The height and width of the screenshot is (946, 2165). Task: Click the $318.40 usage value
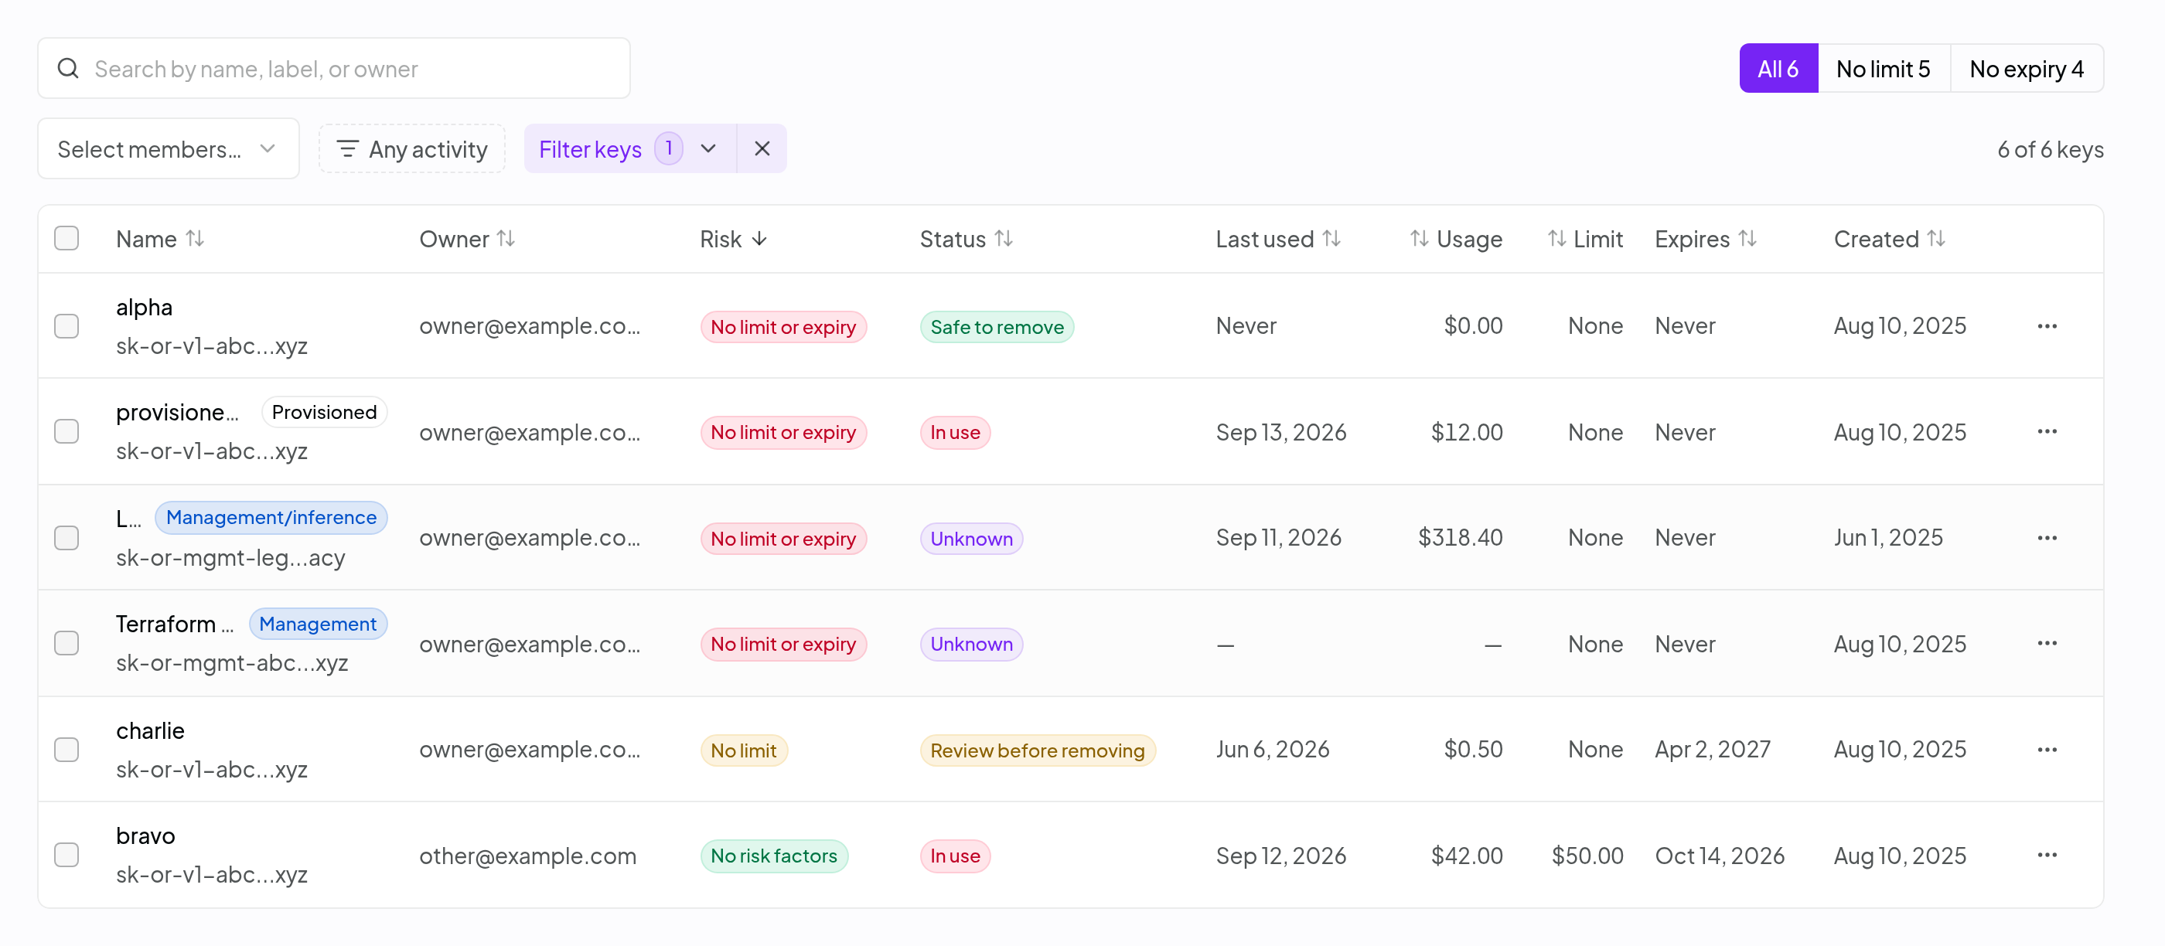1460,538
